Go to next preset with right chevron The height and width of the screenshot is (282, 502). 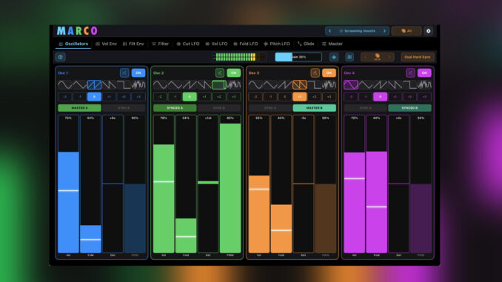pos(384,31)
